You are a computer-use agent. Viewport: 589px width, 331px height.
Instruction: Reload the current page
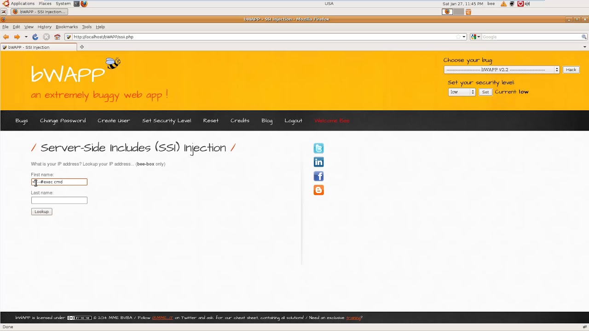point(35,37)
